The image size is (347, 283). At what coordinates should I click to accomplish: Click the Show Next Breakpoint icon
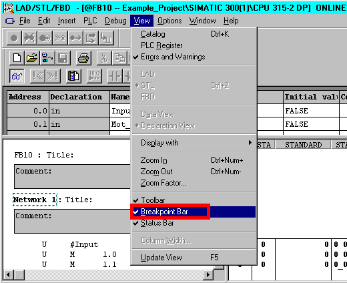[x=60, y=38]
